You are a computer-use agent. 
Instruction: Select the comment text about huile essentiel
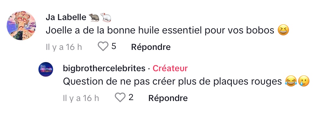point(160,30)
